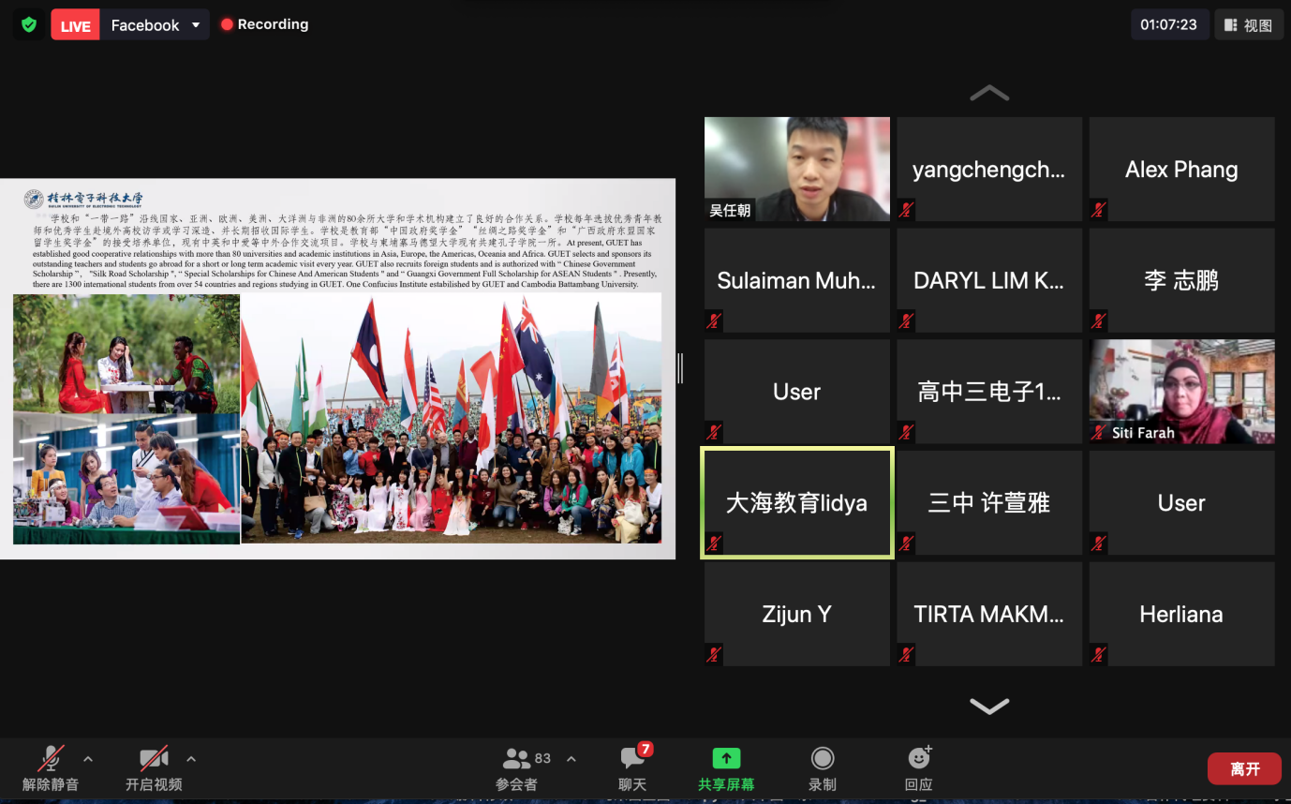Click the green encryption shield icon
This screenshot has height=804, width=1291.
pyautogui.click(x=29, y=24)
